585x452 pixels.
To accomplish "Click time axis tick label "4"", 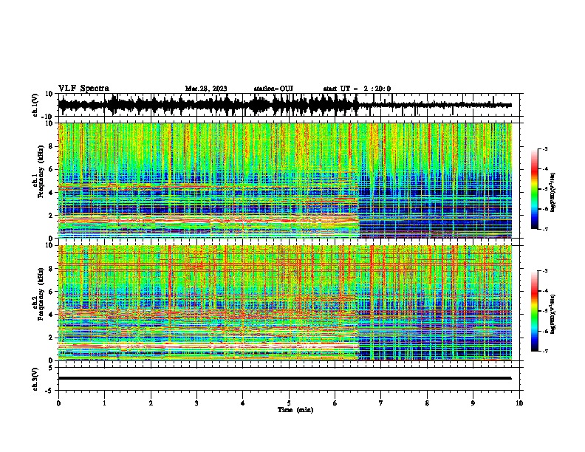I will pyautogui.click(x=243, y=403).
